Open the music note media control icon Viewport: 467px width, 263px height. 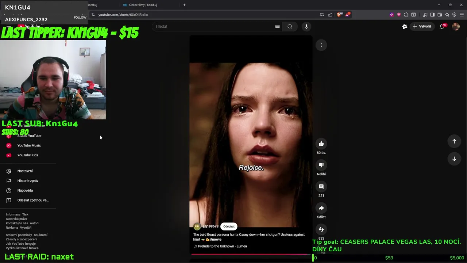[x=425, y=15]
